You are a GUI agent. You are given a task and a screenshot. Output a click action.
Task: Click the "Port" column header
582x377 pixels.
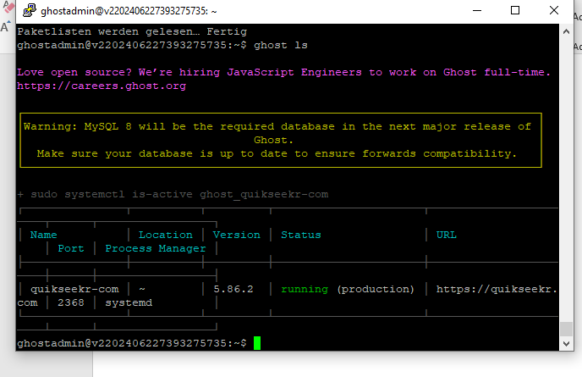(71, 248)
